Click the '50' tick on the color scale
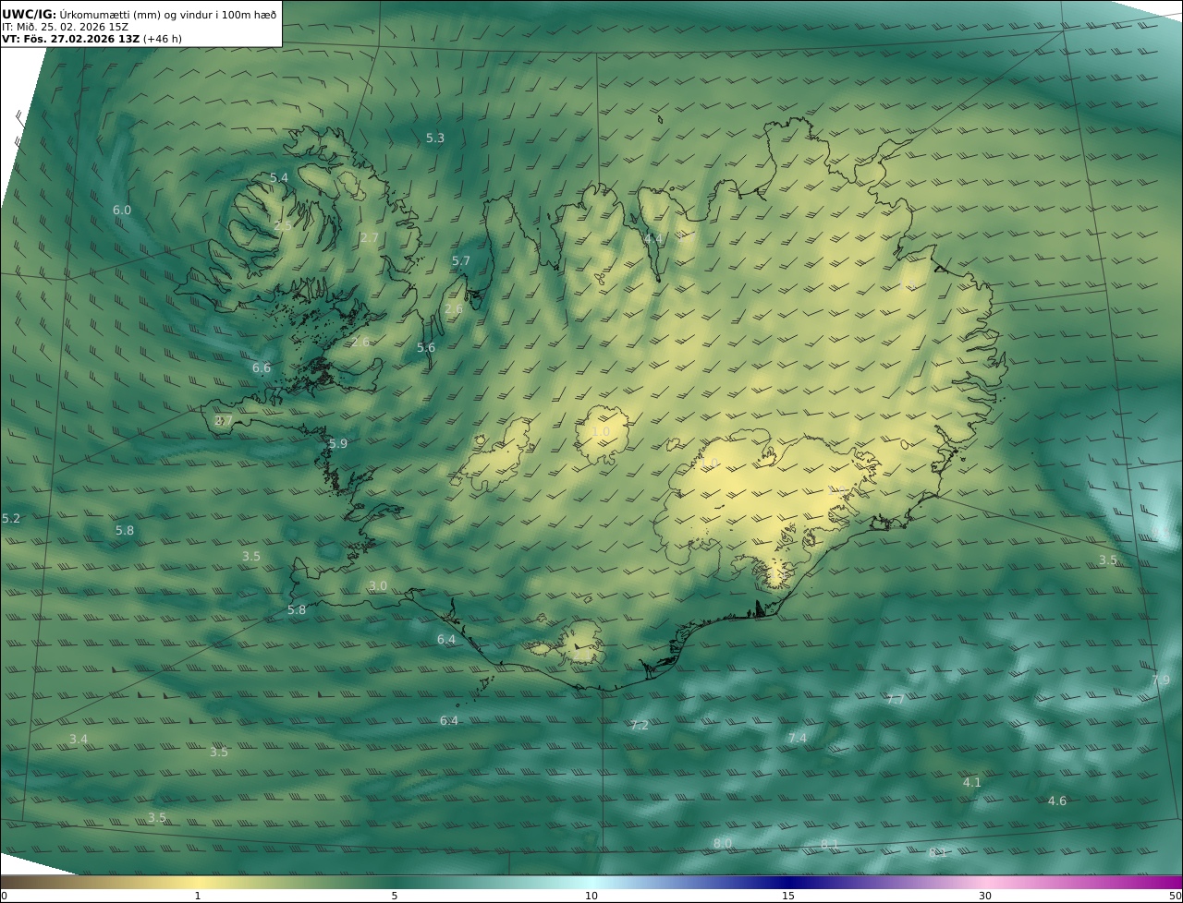Image resolution: width=1183 pixels, height=903 pixels. [1175, 896]
